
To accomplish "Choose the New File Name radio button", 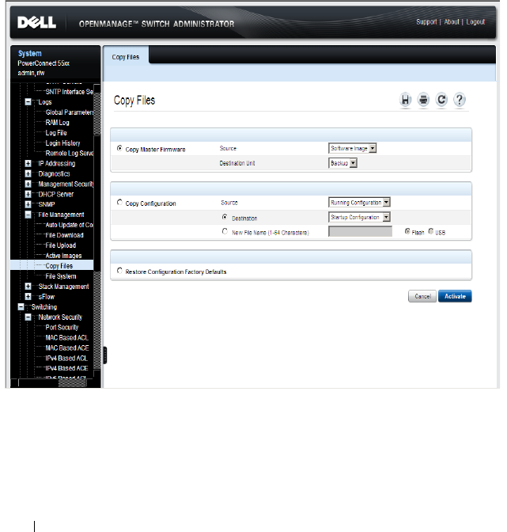I will click(x=225, y=231).
